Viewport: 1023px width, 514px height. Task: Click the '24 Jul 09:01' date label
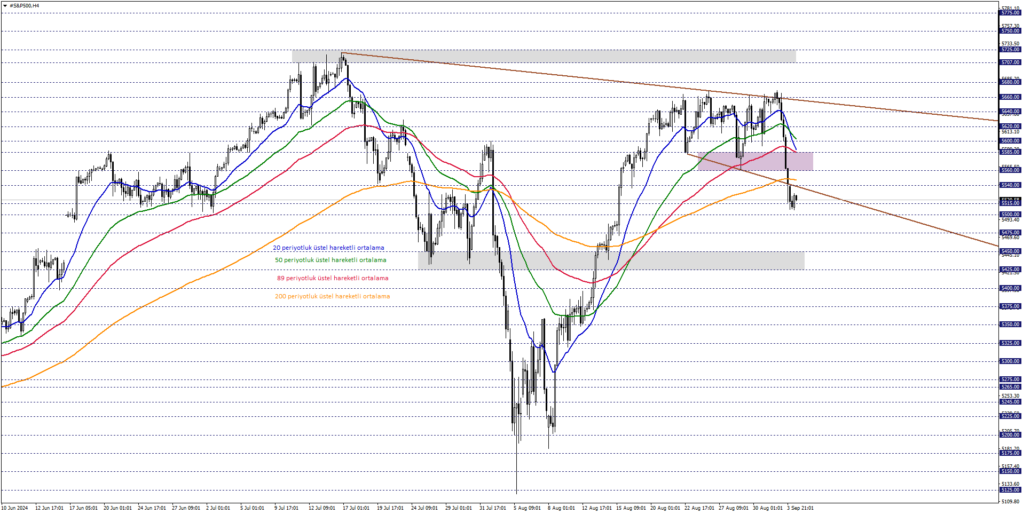click(x=424, y=508)
